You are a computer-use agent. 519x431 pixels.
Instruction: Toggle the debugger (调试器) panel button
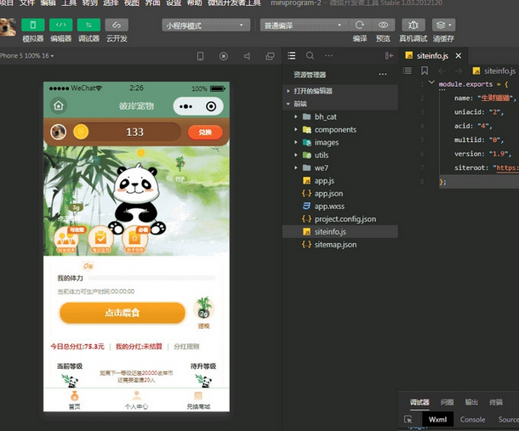(88, 26)
